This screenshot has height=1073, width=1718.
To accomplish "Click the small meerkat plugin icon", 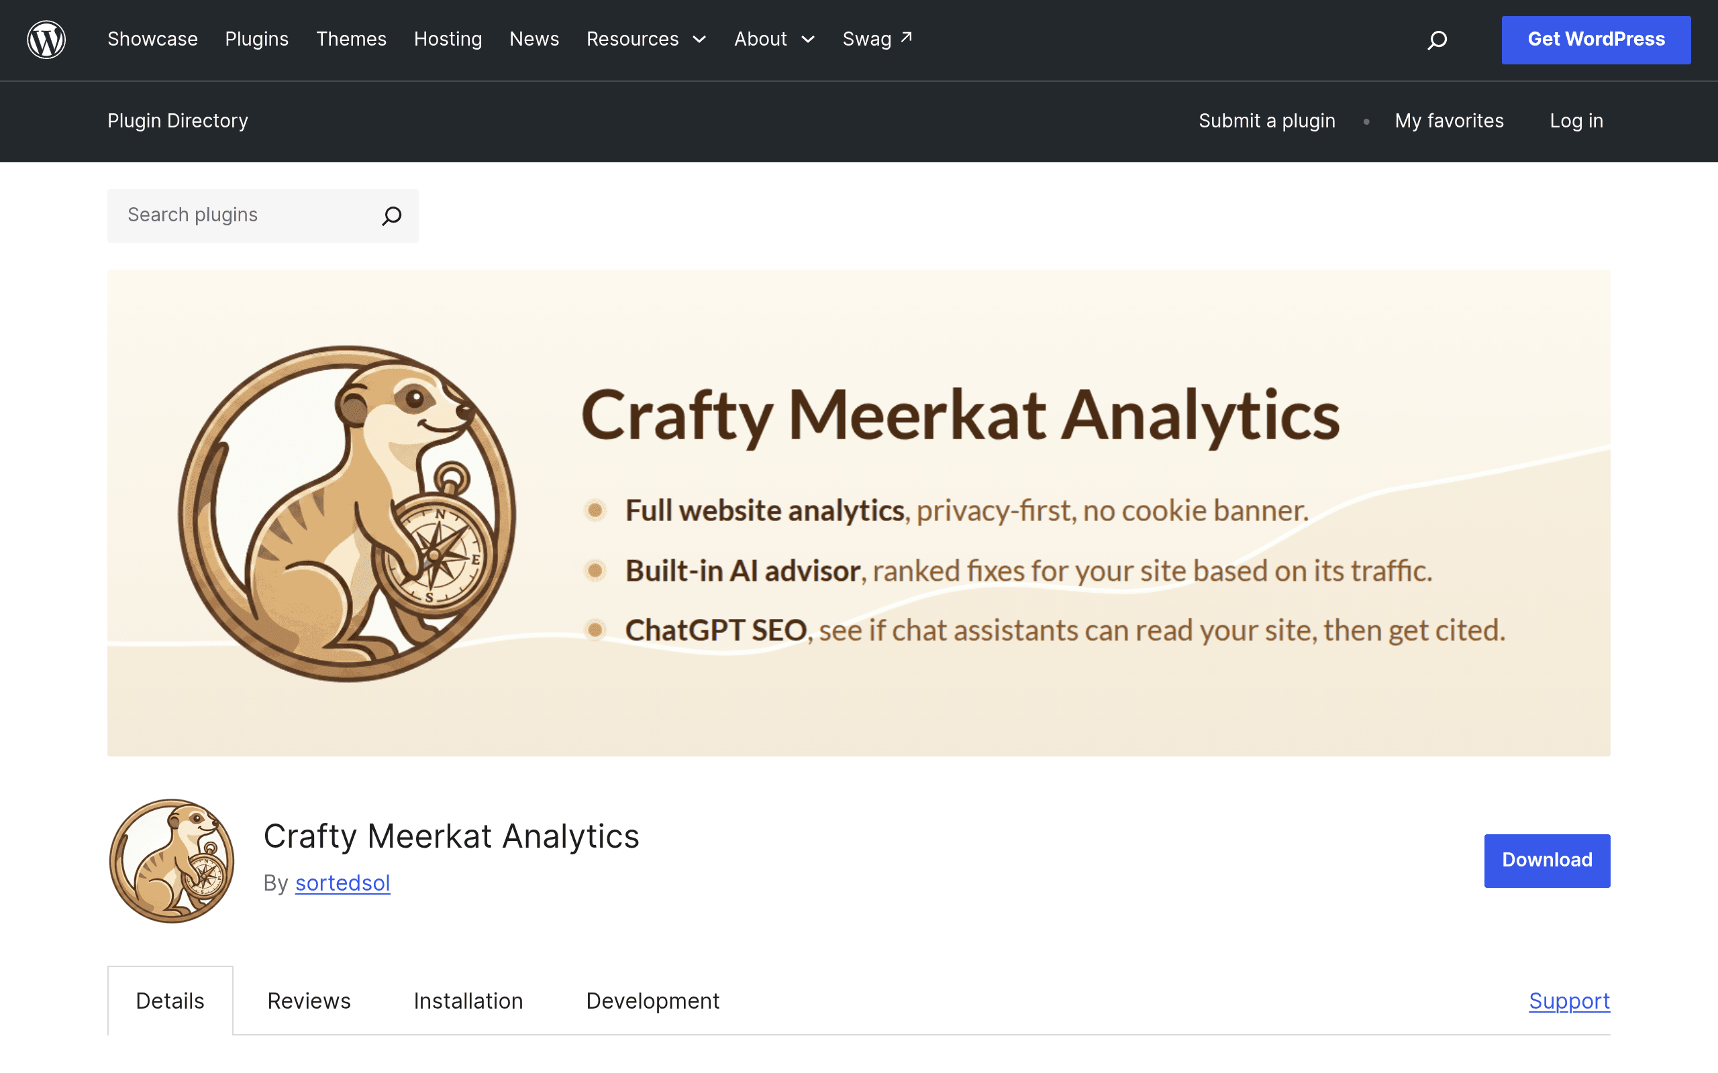I will click(x=171, y=861).
